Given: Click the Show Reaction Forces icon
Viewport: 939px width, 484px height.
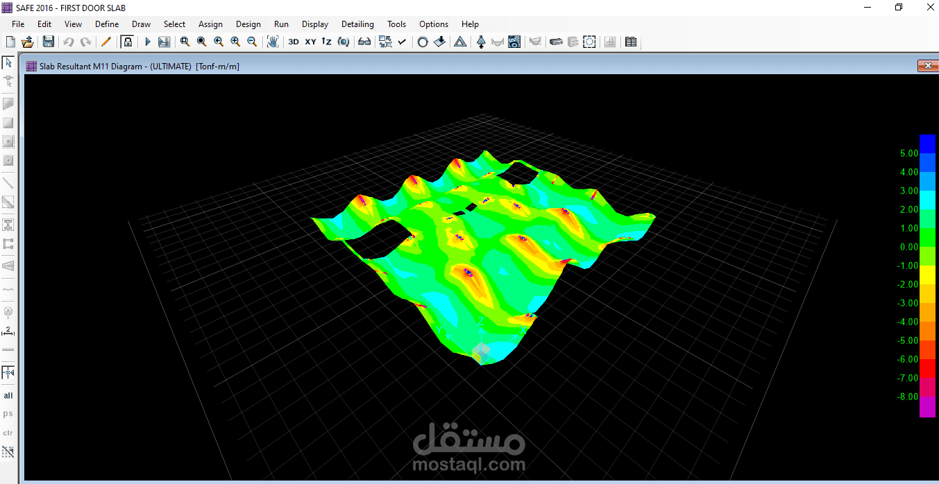Looking at the screenshot, I should [481, 42].
